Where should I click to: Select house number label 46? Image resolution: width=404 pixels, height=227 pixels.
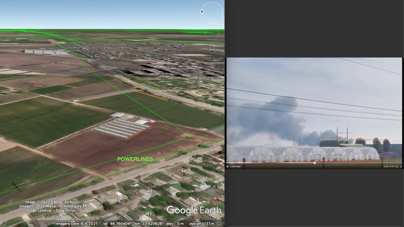click(x=200, y=158)
